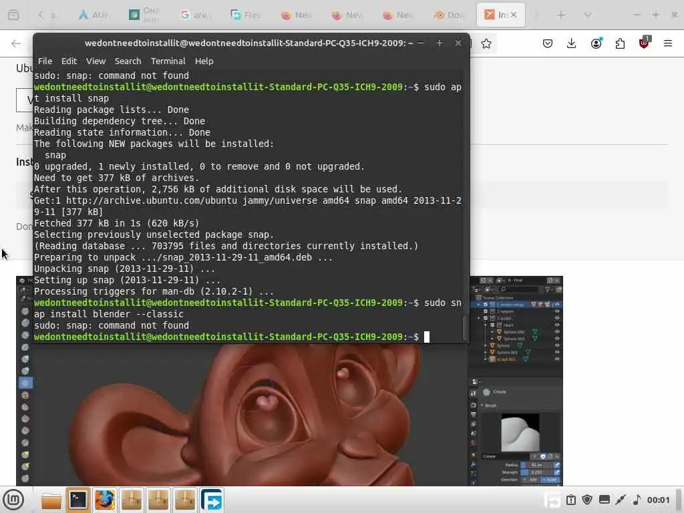684x513 pixels.
Task: Expand Brush panel in Blender screenshot
Action: 482,405
